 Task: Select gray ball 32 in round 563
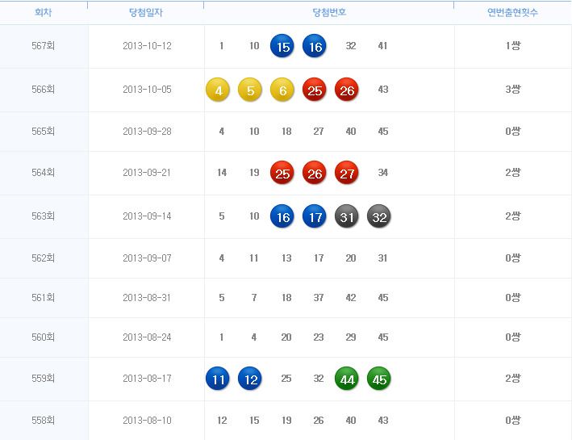click(378, 216)
